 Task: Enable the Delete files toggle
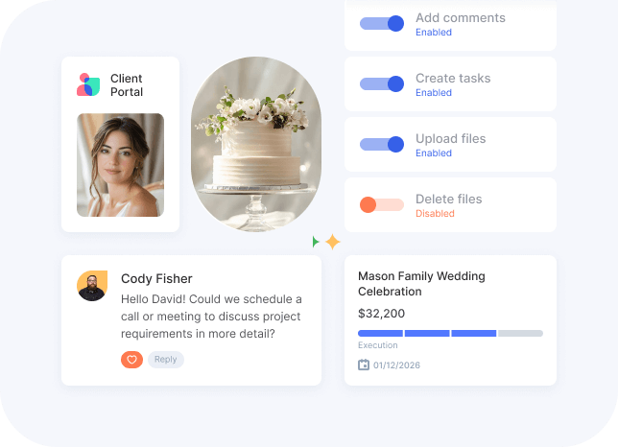[x=382, y=204]
